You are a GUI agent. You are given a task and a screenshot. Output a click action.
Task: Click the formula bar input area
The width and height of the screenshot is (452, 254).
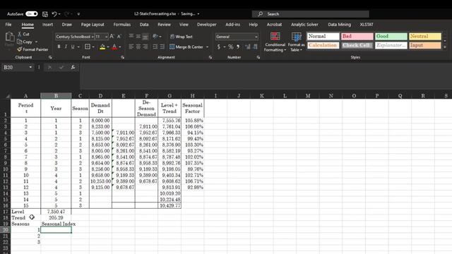pyautogui.click(x=266, y=76)
